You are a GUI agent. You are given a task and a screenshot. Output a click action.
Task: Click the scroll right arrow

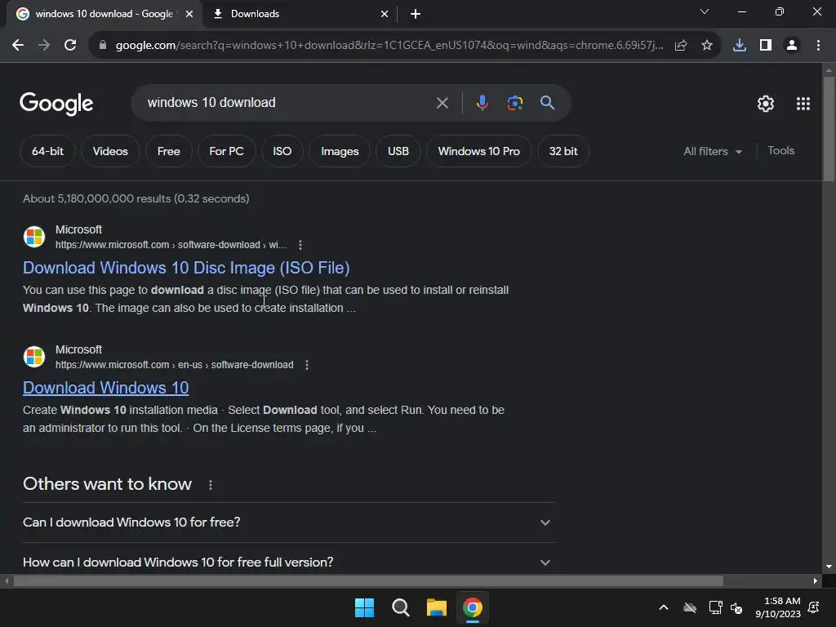click(816, 580)
